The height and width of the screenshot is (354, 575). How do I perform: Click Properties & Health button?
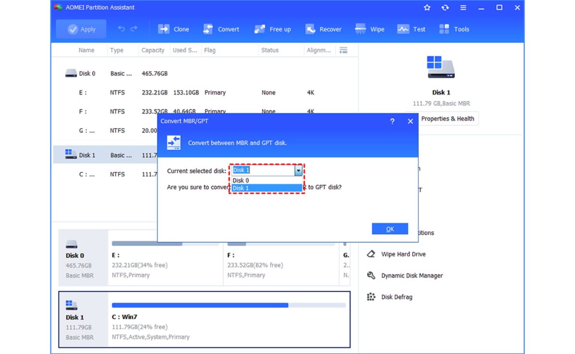(x=448, y=118)
